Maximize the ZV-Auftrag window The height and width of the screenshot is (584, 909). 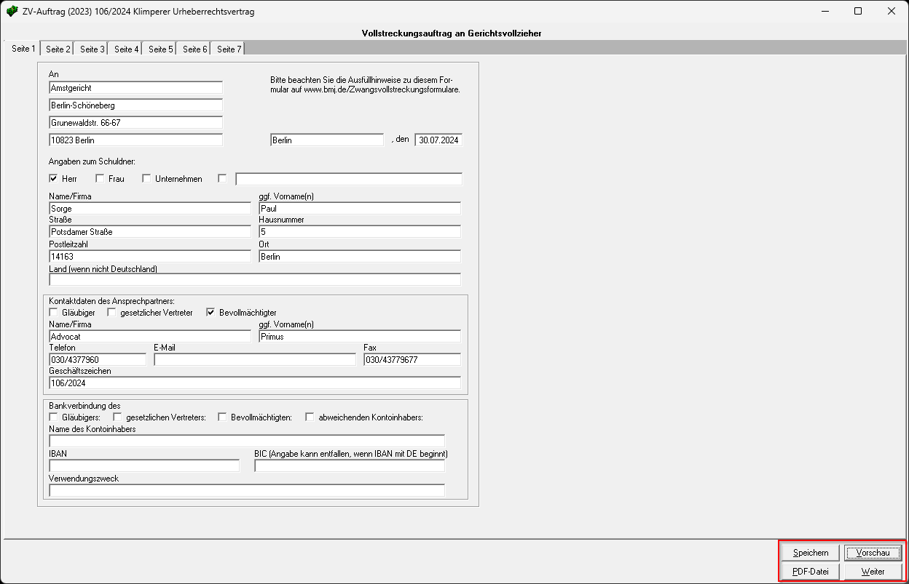tap(858, 12)
